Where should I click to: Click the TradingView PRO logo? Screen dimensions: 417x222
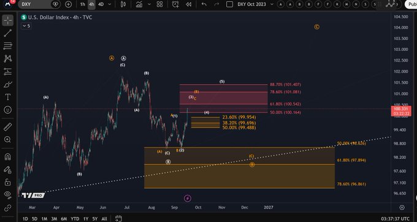pyautogui.click(x=33, y=196)
